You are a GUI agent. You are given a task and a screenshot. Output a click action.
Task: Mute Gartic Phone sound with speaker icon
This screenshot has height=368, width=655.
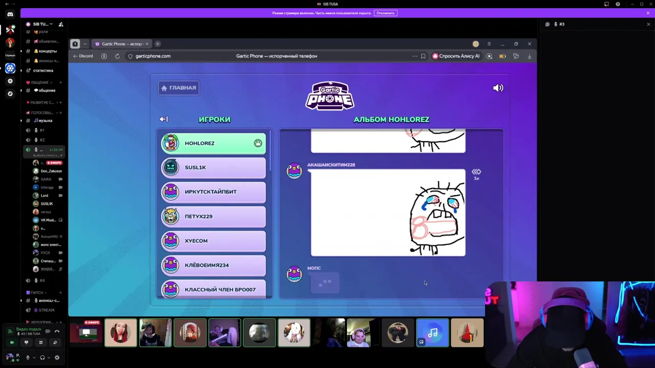[x=498, y=88]
